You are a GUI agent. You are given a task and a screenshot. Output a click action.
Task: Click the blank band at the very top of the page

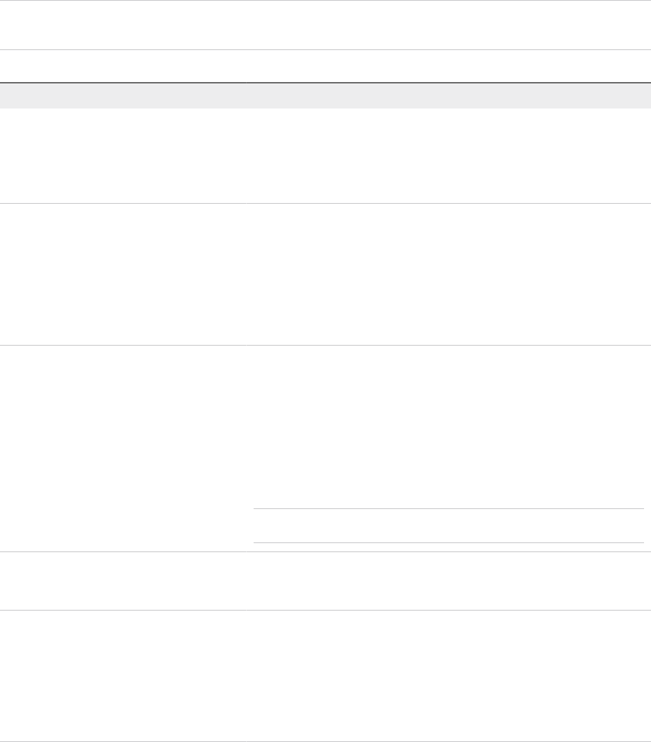click(325, 25)
